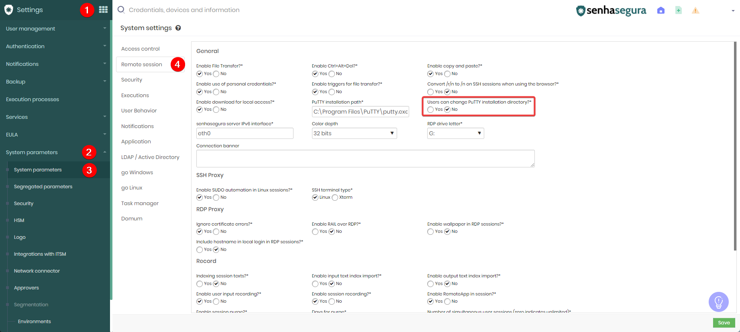Screen dimensions: 740x332
Task: Choose Xterm as SSH terminal type
Action: [x=335, y=198]
